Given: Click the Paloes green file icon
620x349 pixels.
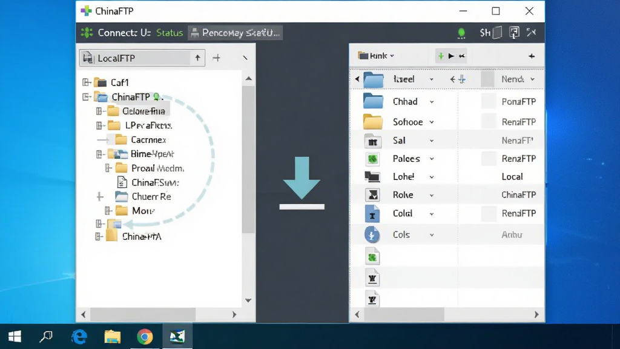Looking at the screenshot, I should pyautogui.click(x=372, y=159).
